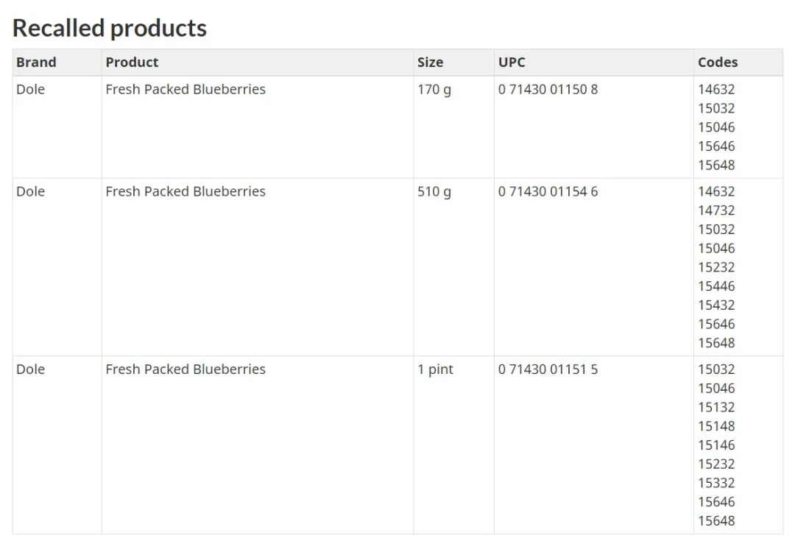
Task: Select the 510 g size cell
Action: coord(434,191)
